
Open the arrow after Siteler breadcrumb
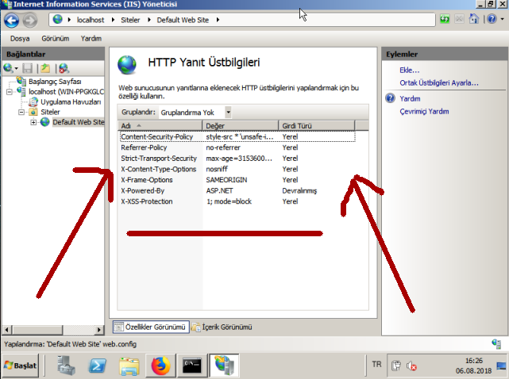click(149, 20)
